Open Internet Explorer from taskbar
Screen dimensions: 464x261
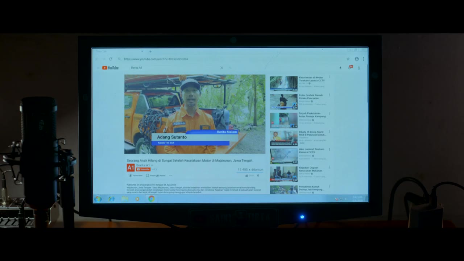coord(111,199)
